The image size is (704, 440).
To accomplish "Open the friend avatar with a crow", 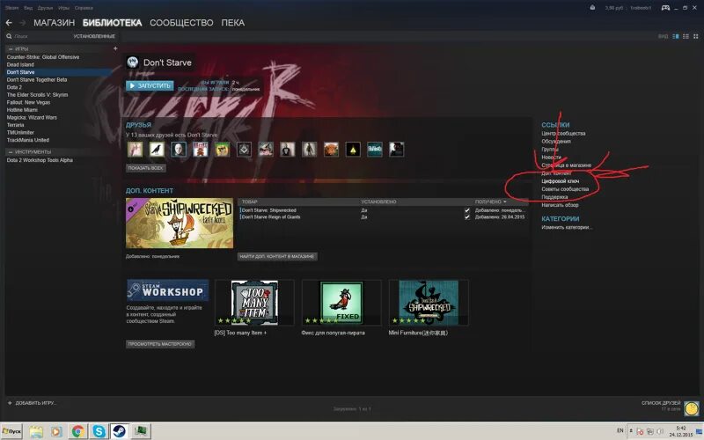I will [157, 150].
